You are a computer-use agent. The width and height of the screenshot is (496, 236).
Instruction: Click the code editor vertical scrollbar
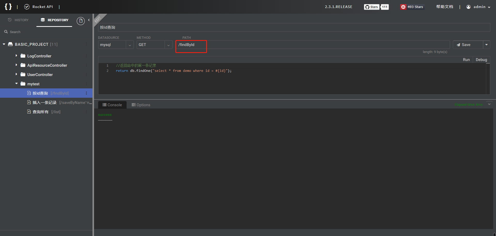pos(488,79)
